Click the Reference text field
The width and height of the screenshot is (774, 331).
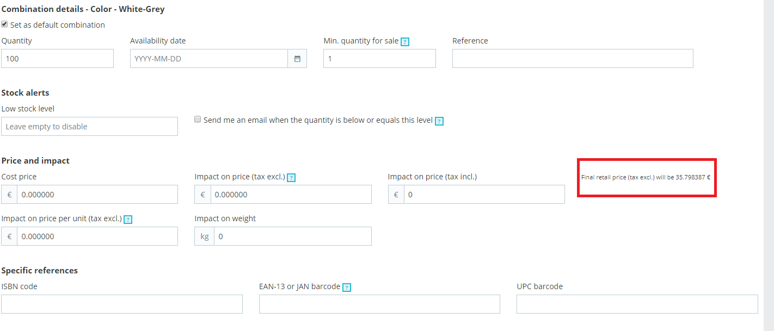coord(573,59)
